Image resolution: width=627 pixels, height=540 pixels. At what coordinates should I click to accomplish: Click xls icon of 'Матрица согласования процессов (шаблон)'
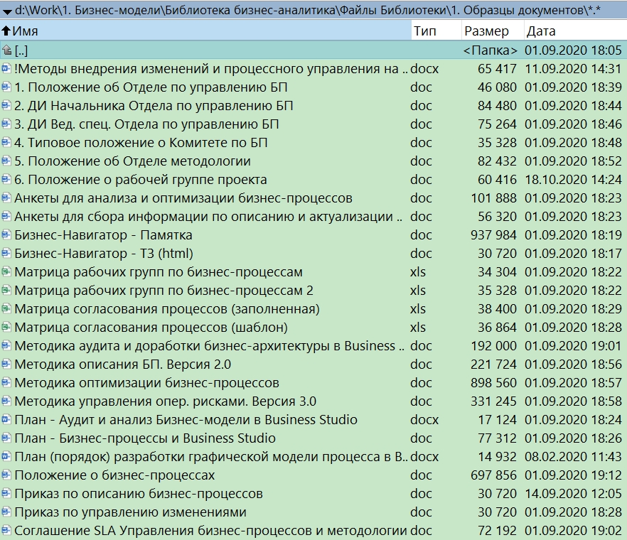[x=6, y=327]
